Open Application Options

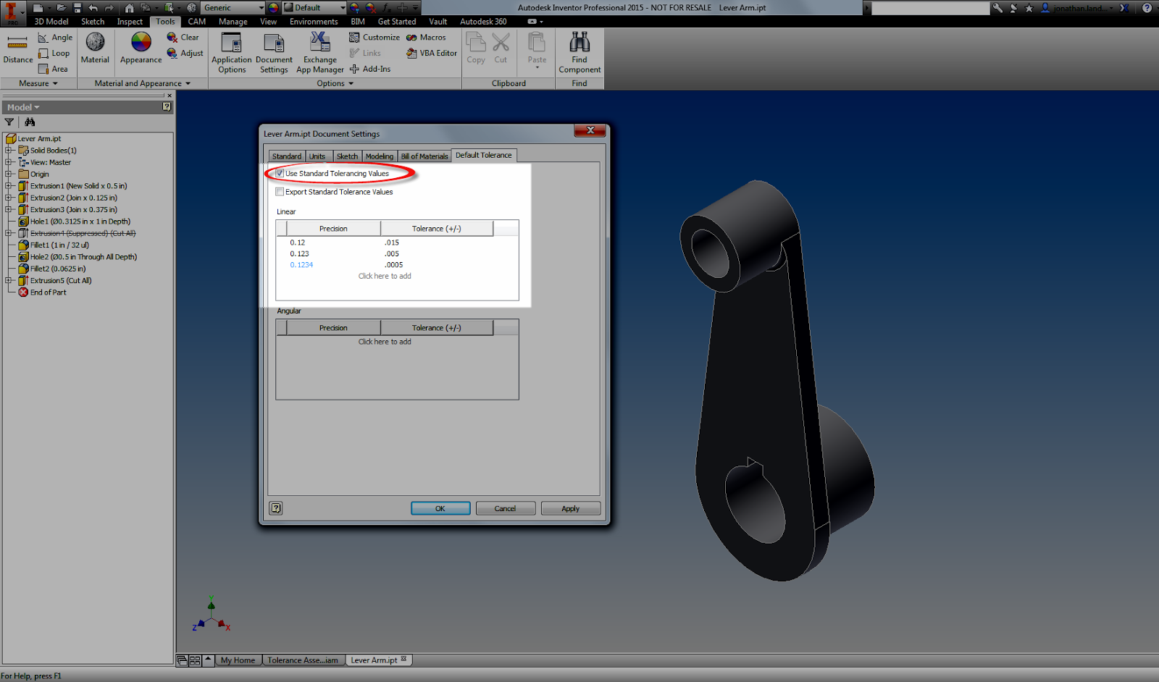click(232, 53)
